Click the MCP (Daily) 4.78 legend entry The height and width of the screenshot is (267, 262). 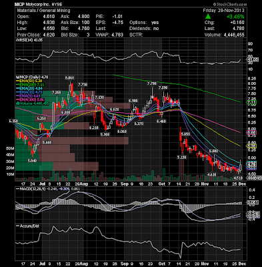tap(32, 77)
